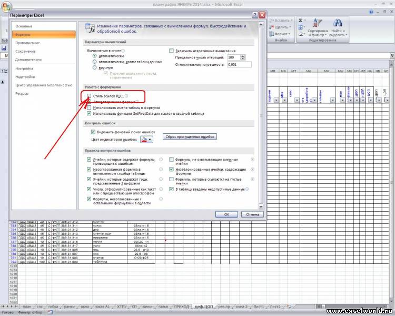This screenshot has height=316, width=395.
Task: Click the Excel help icon in the title bar
Action: pos(371,12)
